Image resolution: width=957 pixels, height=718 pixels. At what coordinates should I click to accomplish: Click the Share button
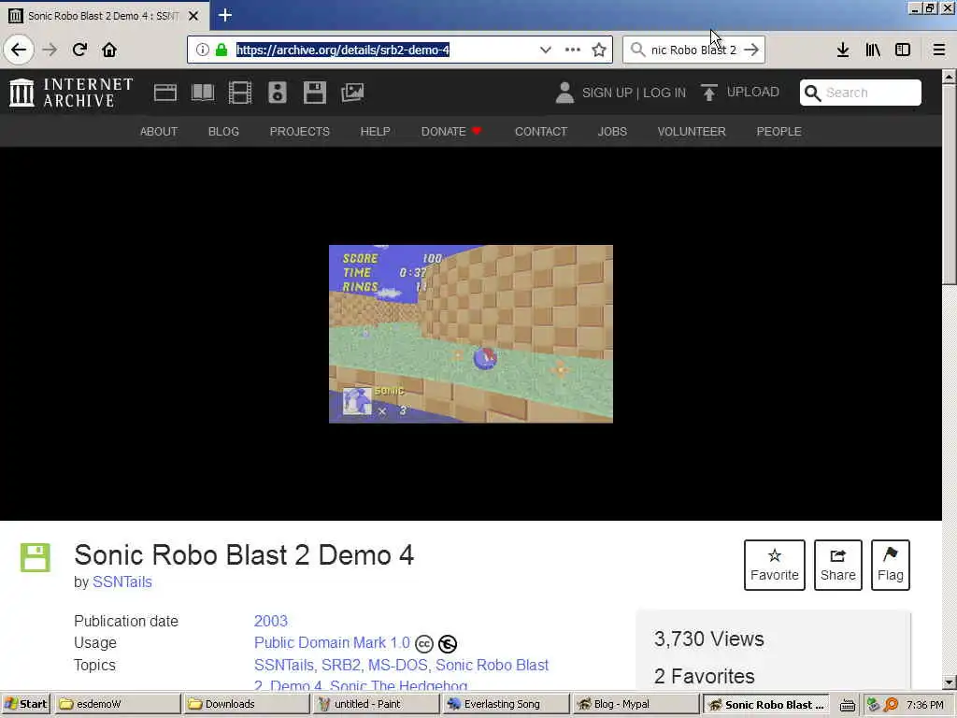point(838,565)
